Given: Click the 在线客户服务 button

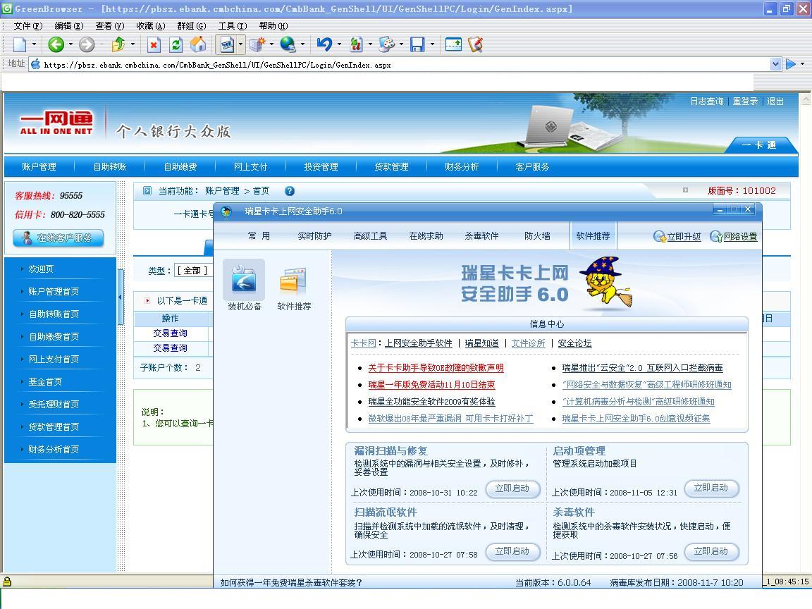Looking at the screenshot, I should (x=59, y=238).
